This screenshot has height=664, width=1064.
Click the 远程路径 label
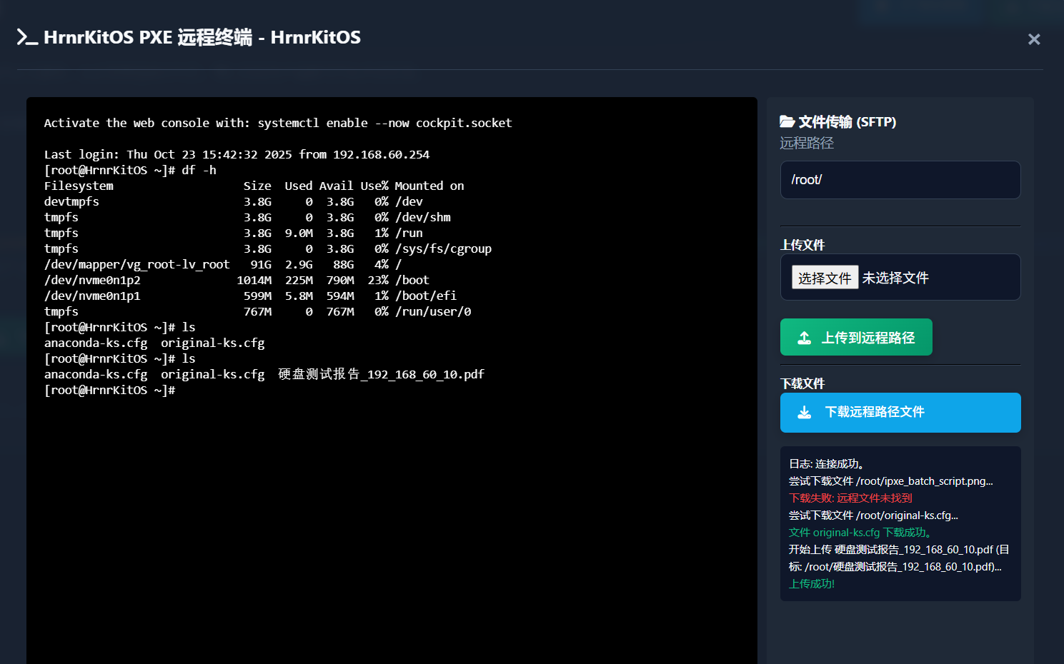(807, 143)
